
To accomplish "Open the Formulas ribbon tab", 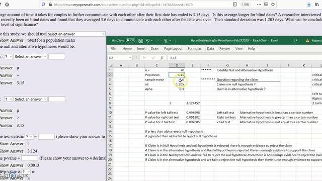I will click(195, 49).
